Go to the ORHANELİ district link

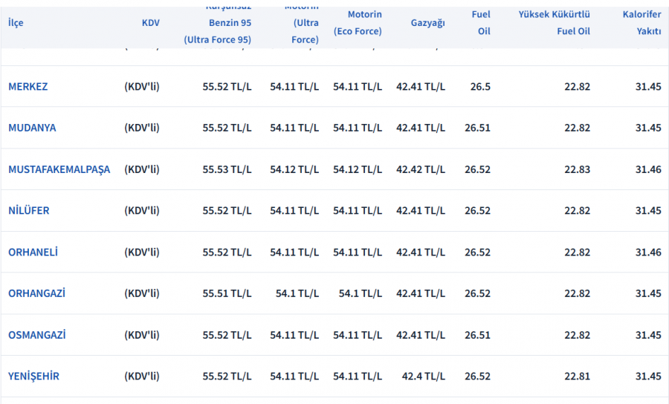33,252
